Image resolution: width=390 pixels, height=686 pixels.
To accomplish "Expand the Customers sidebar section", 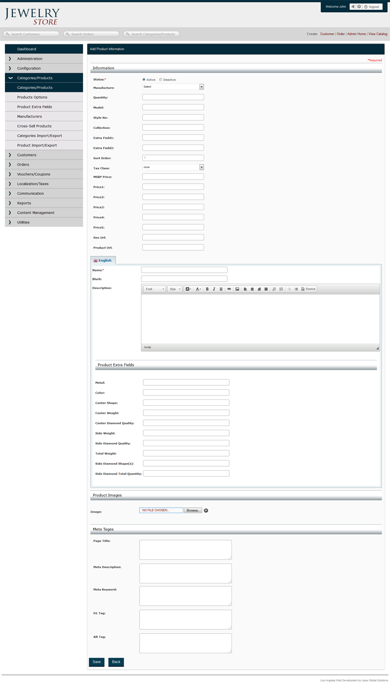I will click(x=44, y=155).
